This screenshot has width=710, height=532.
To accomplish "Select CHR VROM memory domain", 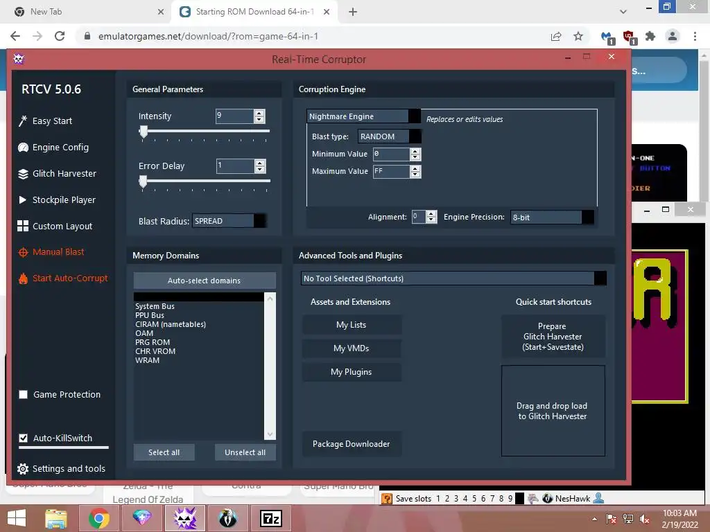I will tap(155, 351).
